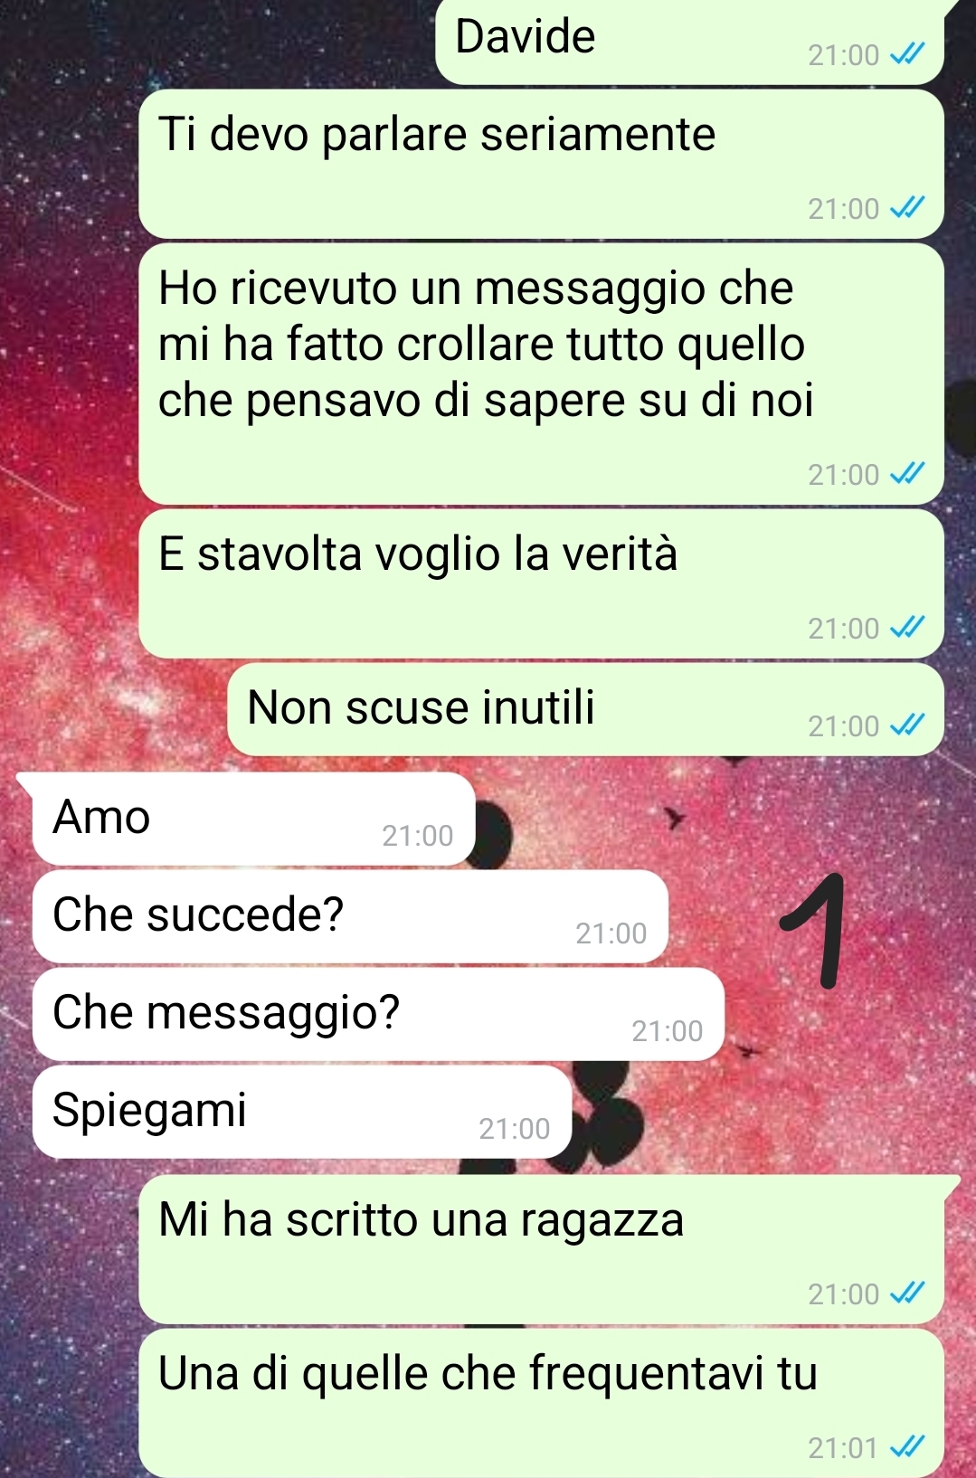
Task: Select the 'Ho ricevuto un messaggio' bubble
Action: 541,374
